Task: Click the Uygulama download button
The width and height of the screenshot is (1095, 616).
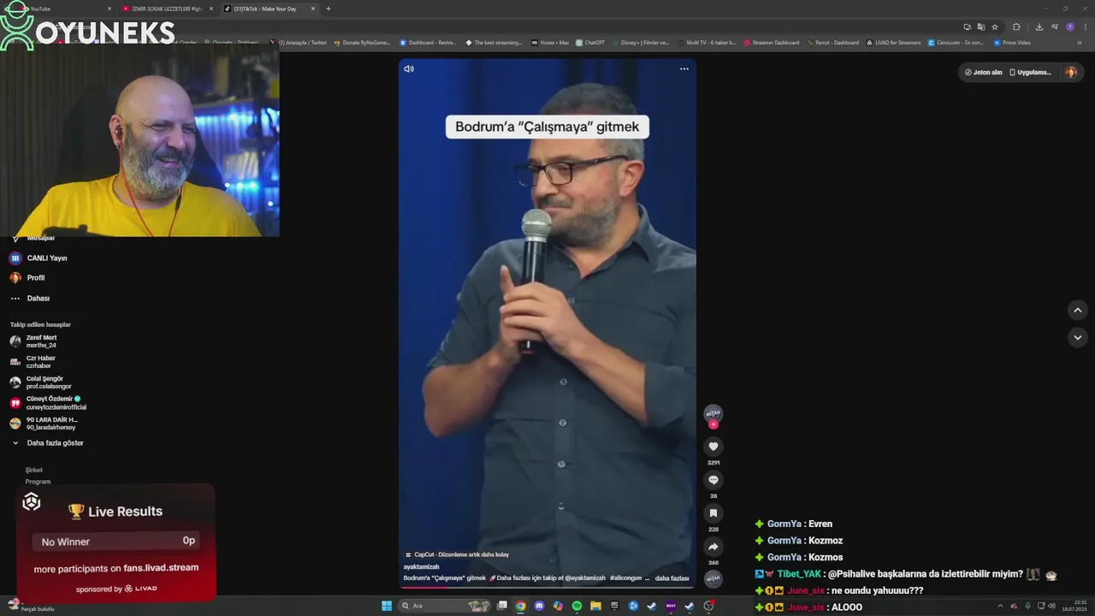Action: [x=1031, y=73]
